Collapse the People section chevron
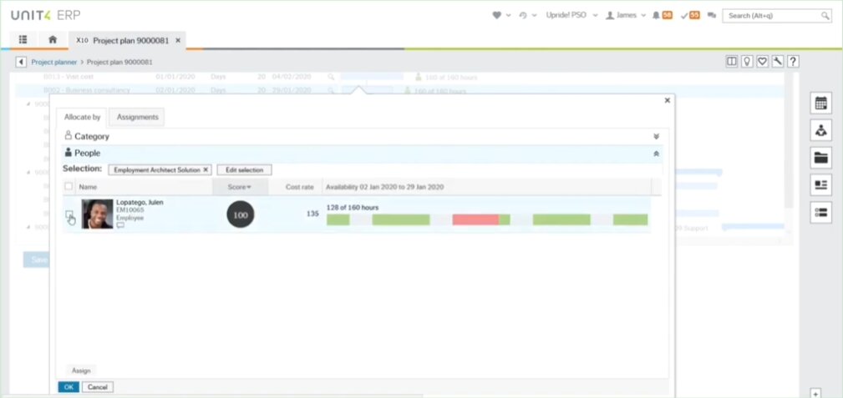 (656, 154)
